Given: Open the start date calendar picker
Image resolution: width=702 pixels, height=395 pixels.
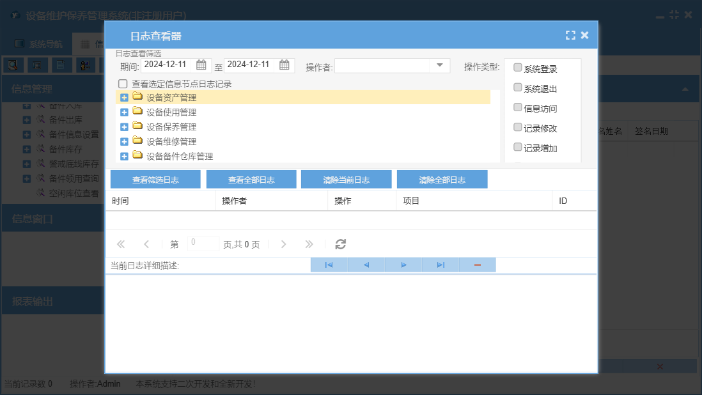Looking at the screenshot, I should coord(201,65).
